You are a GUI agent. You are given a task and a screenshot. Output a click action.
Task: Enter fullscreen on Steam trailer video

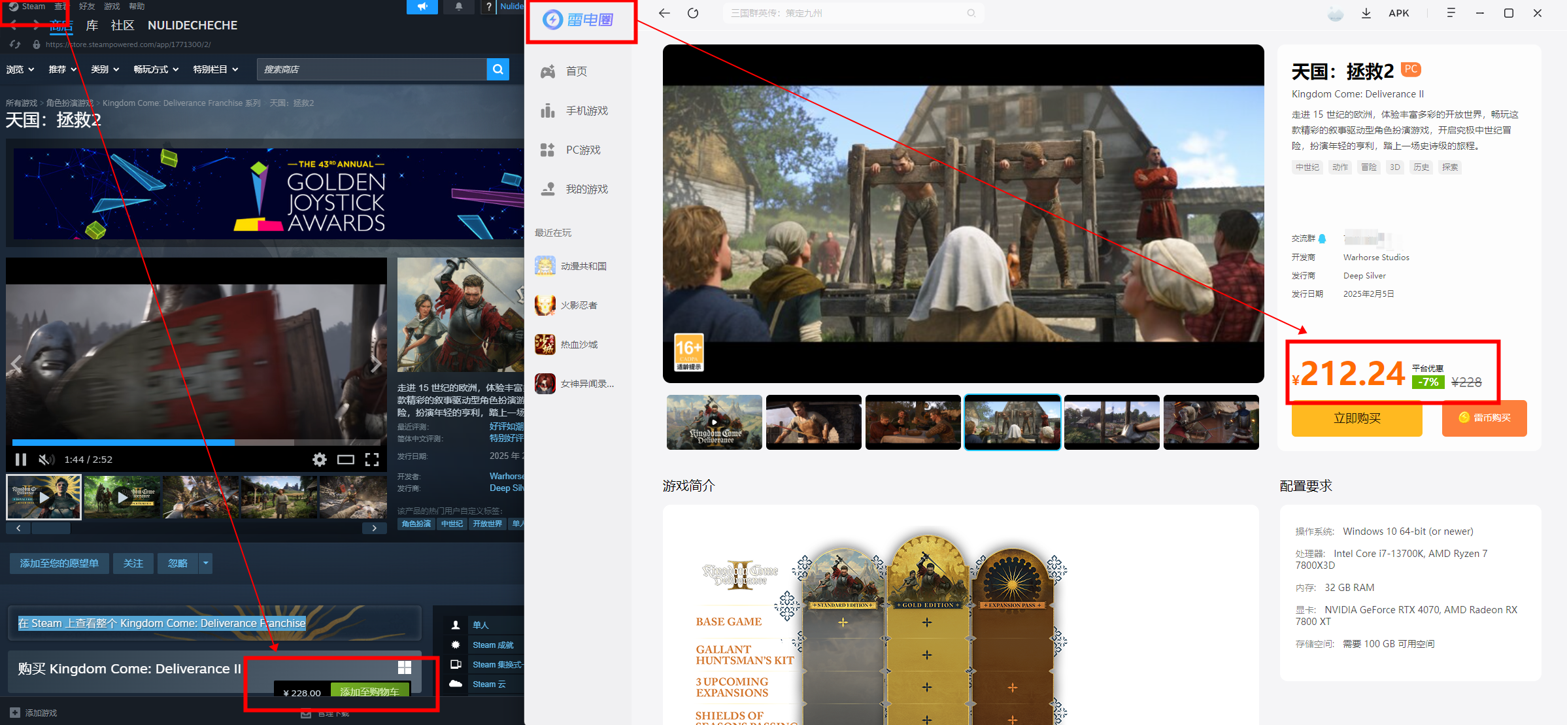372,460
